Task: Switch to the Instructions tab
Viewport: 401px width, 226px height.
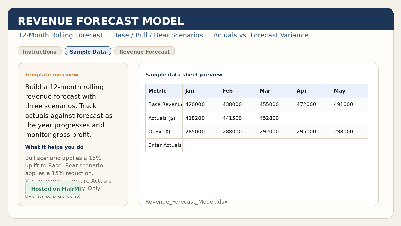Action: (39, 52)
